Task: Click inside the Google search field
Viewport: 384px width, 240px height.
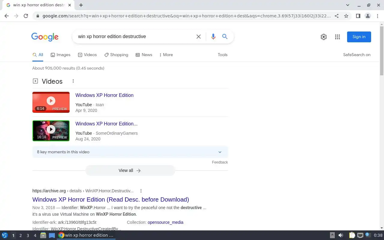Action: (x=135, y=37)
